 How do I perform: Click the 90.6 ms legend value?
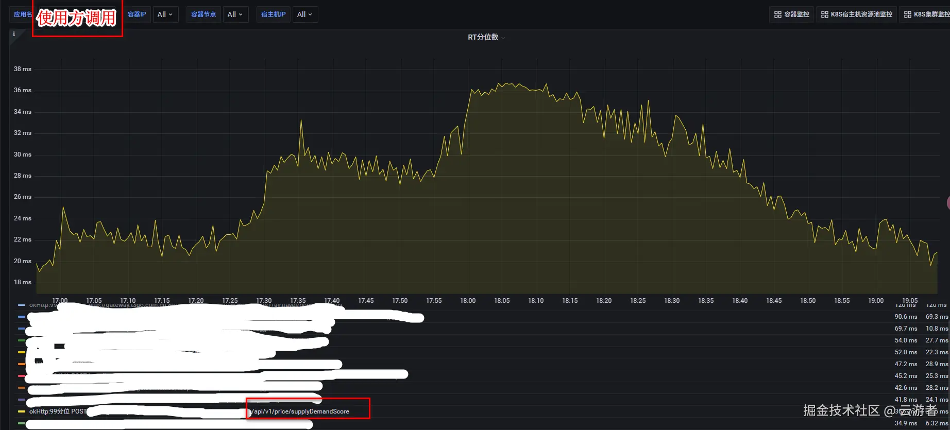(x=906, y=317)
